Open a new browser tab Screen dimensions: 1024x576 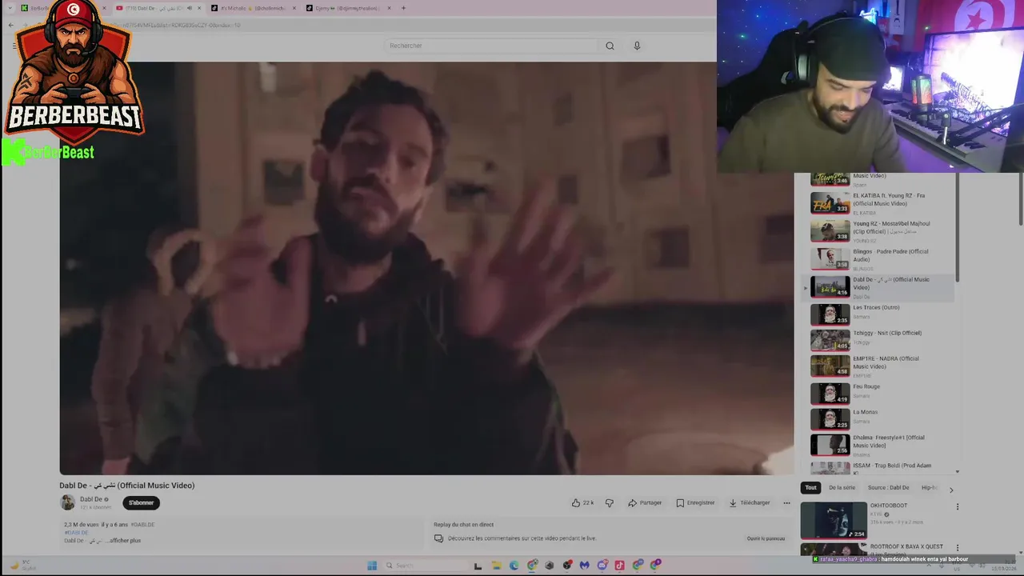(x=403, y=8)
